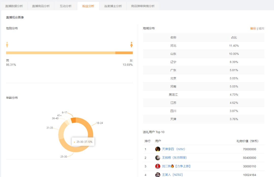
Task: Click the 18-24 age label
Action: [x=100, y=123]
